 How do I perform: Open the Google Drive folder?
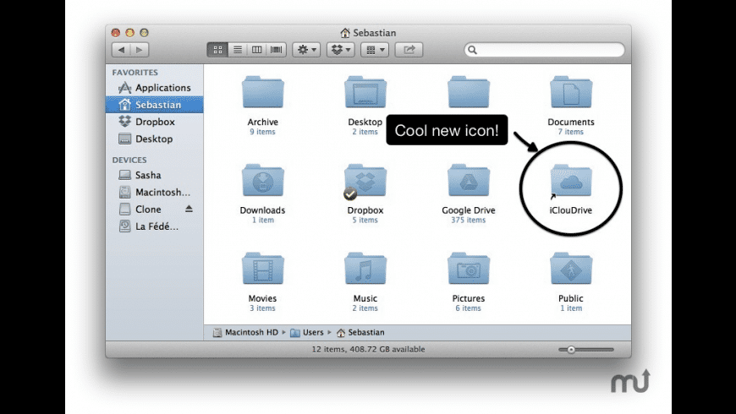pyautogui.click(x=468, y=182)
